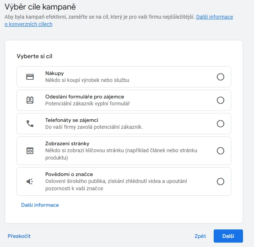Click the contact form icon for Odeslání formuláře
Image resolution: width=254 pixels, height=247 pixels.
(x=30, y=100)
